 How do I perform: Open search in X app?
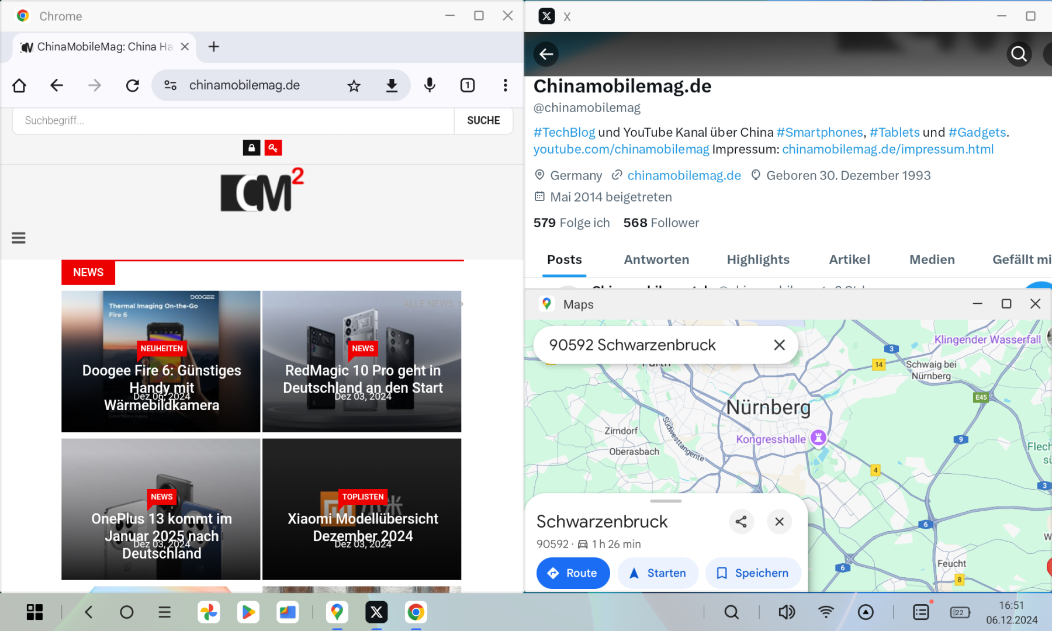1019,54
